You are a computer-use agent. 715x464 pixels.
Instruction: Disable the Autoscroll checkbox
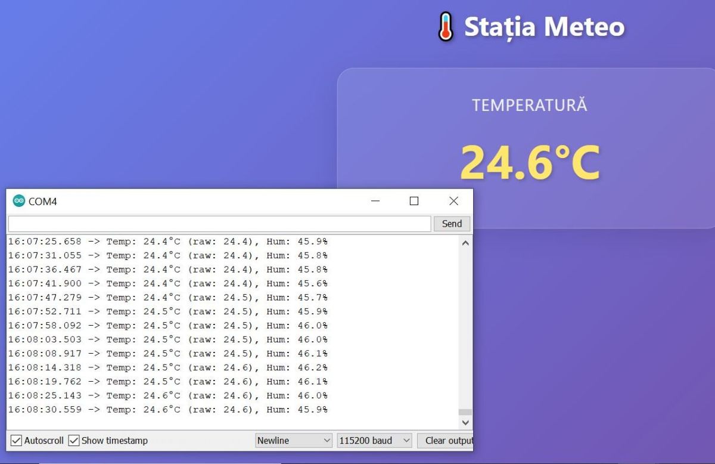17,441
